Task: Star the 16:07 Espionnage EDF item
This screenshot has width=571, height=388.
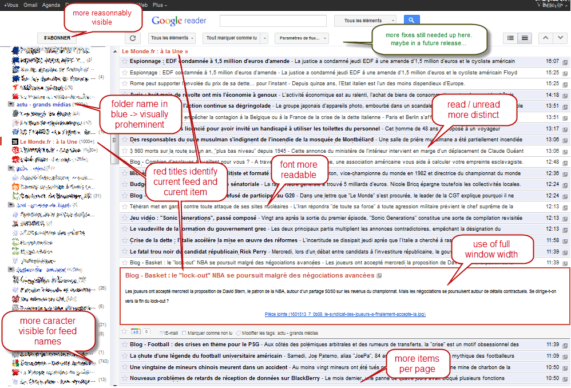Action: (x=125, y=61)
